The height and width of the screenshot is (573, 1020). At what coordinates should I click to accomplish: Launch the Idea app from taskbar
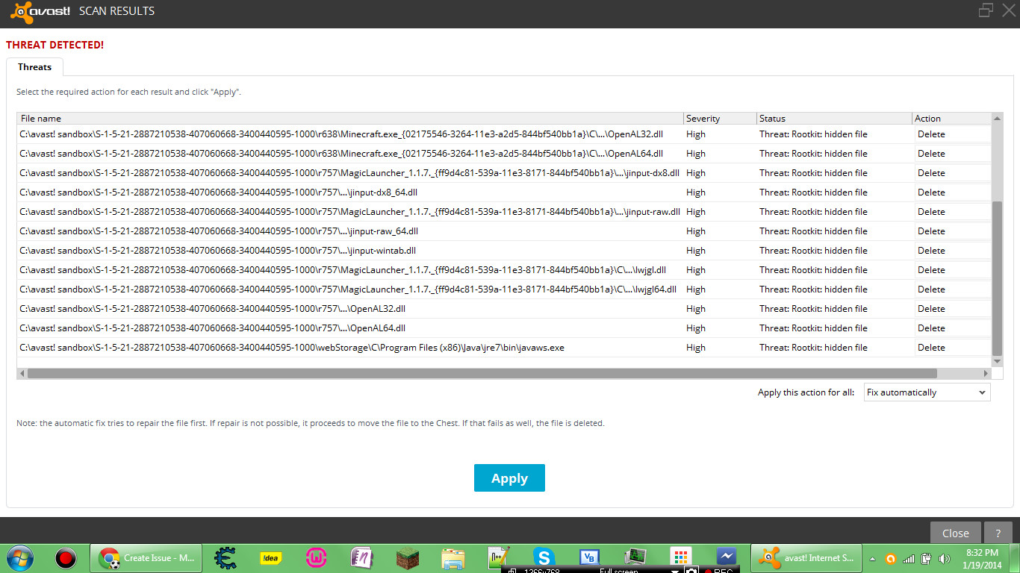pyautogui.click(x=270, y=557)
